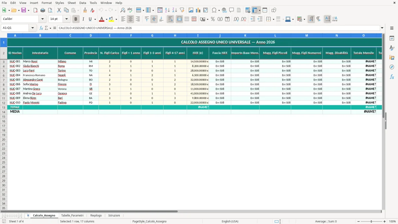This screenshot has width=398, height=224.
Task: Click the Clear Direct Formatting icon
Action: click(93, 10)
